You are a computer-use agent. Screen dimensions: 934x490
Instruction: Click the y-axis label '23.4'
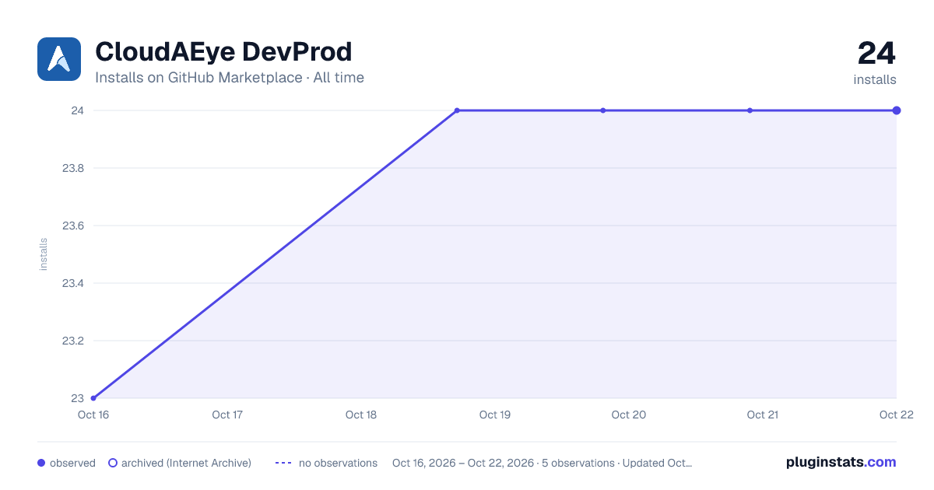point(73,283)
